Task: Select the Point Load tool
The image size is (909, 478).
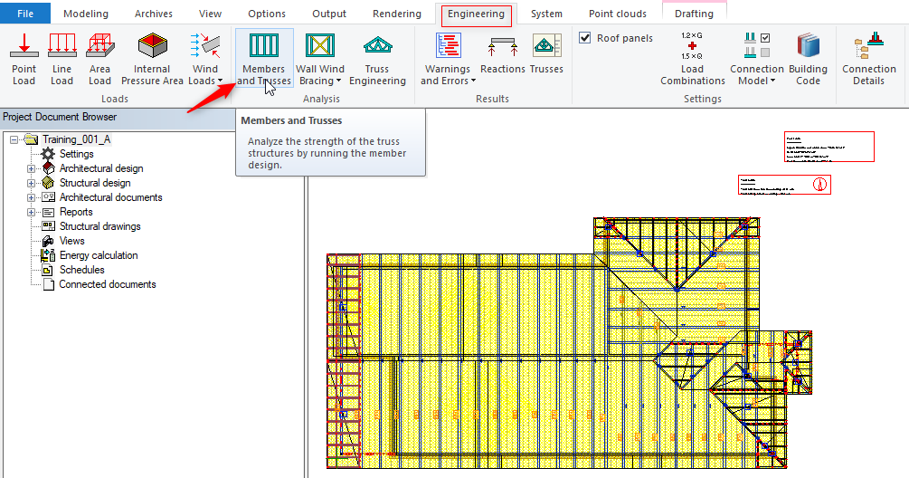Action: pyautogui.click(x=24, y=59)
